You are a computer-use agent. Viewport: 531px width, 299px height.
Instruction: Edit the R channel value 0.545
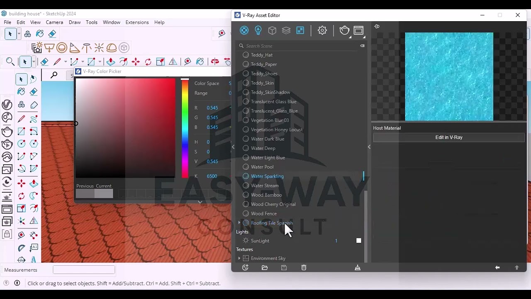(x=212, y=108)
